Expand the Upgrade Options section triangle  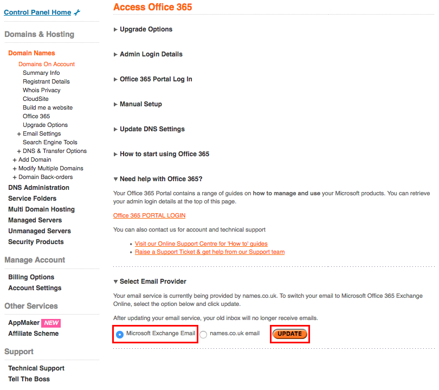115,29
